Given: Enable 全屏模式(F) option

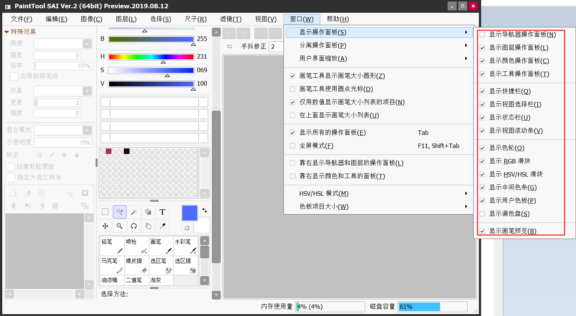Looking at the screenshot, I should [293, 146].
